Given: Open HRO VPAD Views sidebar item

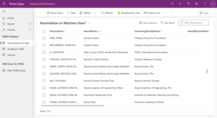Looking at the screenshot, I should (17, 71).
